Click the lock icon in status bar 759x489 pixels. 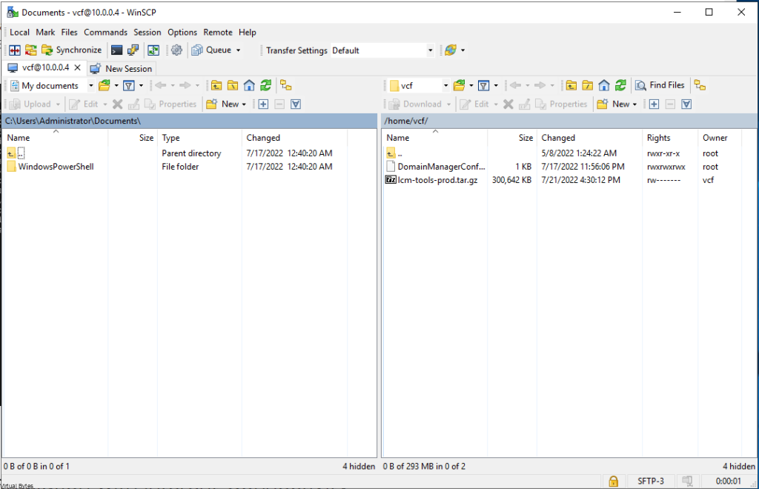click(x=613, y=482)
